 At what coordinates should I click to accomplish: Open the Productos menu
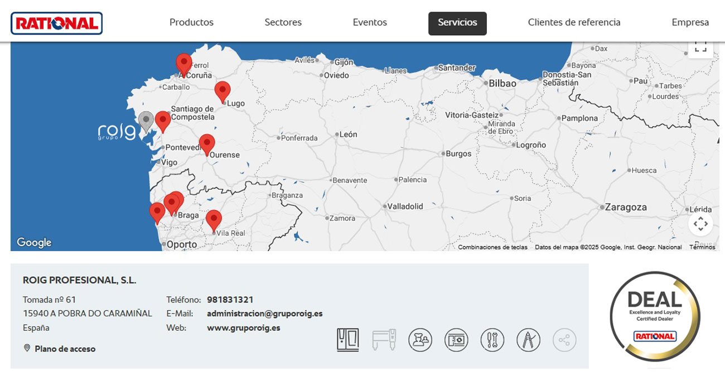click(x=191, y=22)
